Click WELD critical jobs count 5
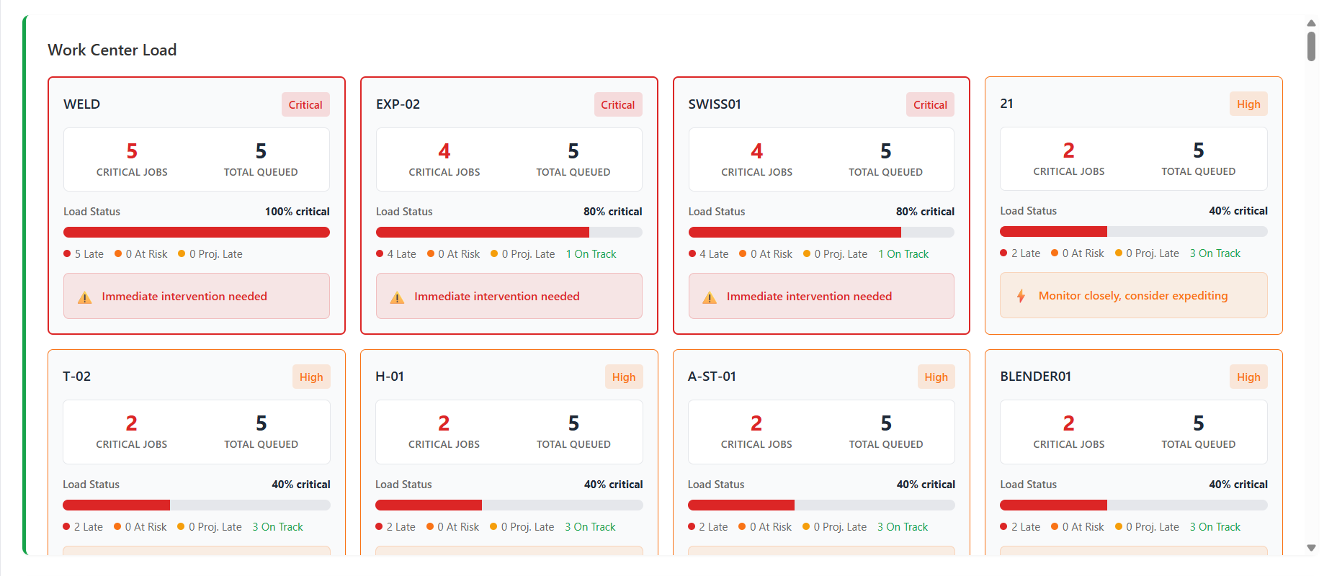The height and width of the screenshot is (576, 1337). tap(132, 151)
